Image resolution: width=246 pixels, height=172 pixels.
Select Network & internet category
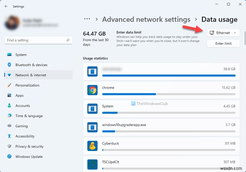point(38,75)
